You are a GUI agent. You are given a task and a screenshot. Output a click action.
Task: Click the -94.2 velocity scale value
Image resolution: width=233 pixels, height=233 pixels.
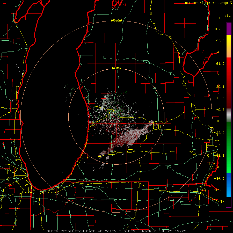[x=219, y=178]
